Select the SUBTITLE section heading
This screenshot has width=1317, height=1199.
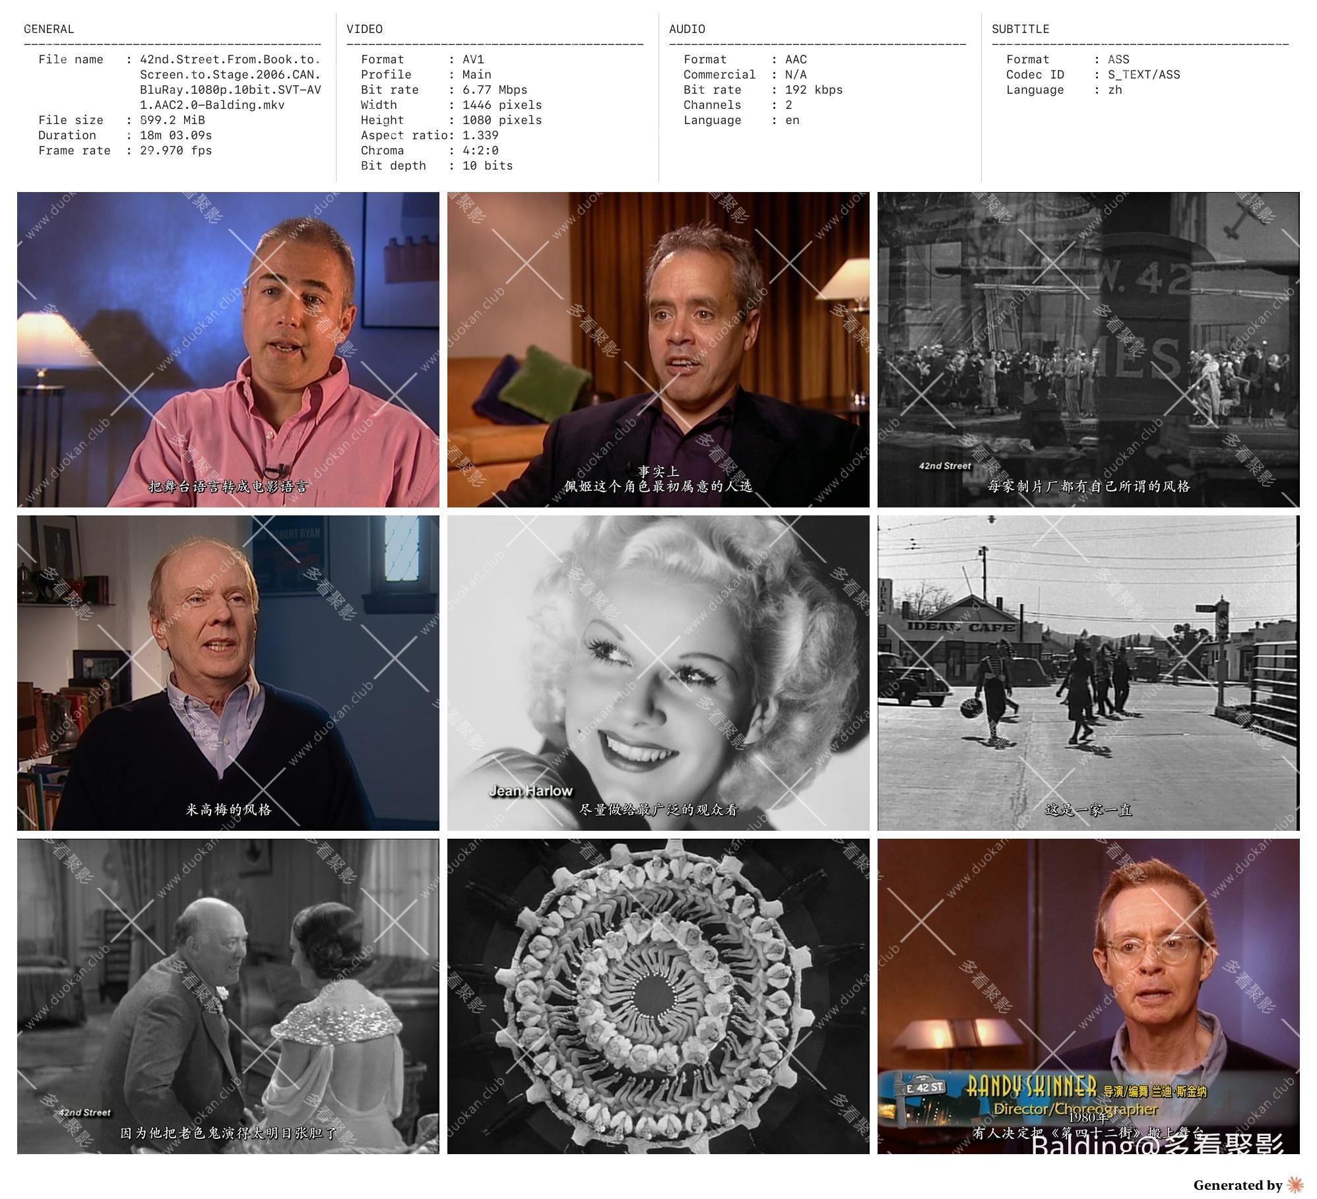(x=1020, y=29)
